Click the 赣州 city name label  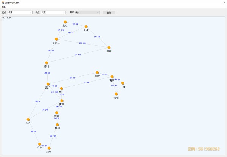[x=58, y=128]
